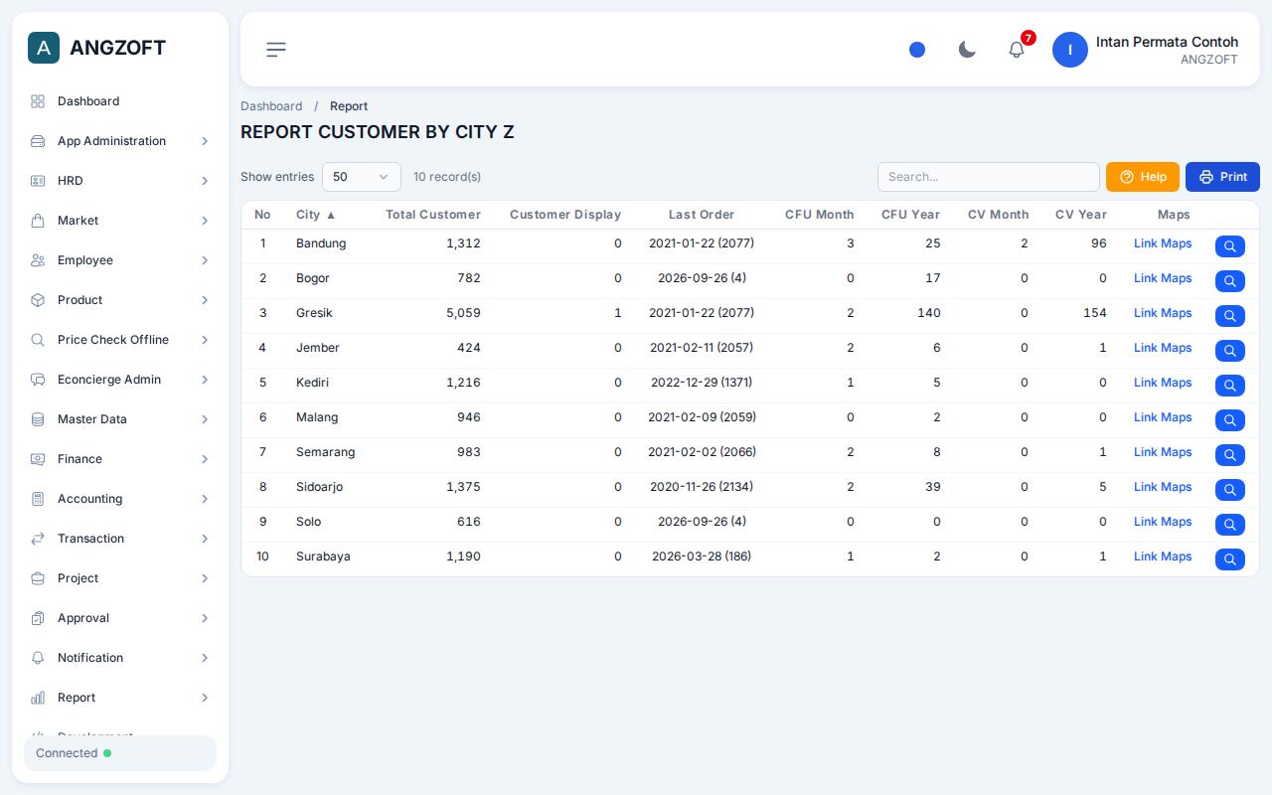
Task: Toggle the hamburger sidebar menu icon
Action: point(276,49)
